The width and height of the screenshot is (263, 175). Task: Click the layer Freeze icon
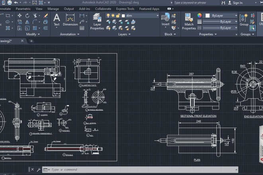pos(121,22)
